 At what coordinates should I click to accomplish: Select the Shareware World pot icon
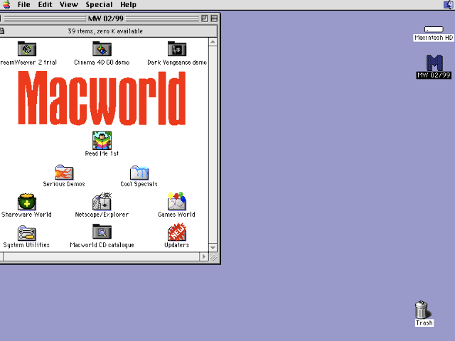pyautogui.click(x=27, y=202)
